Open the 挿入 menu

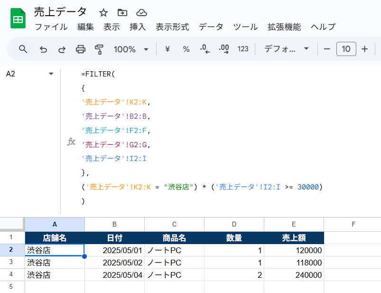tap(138, 27)
